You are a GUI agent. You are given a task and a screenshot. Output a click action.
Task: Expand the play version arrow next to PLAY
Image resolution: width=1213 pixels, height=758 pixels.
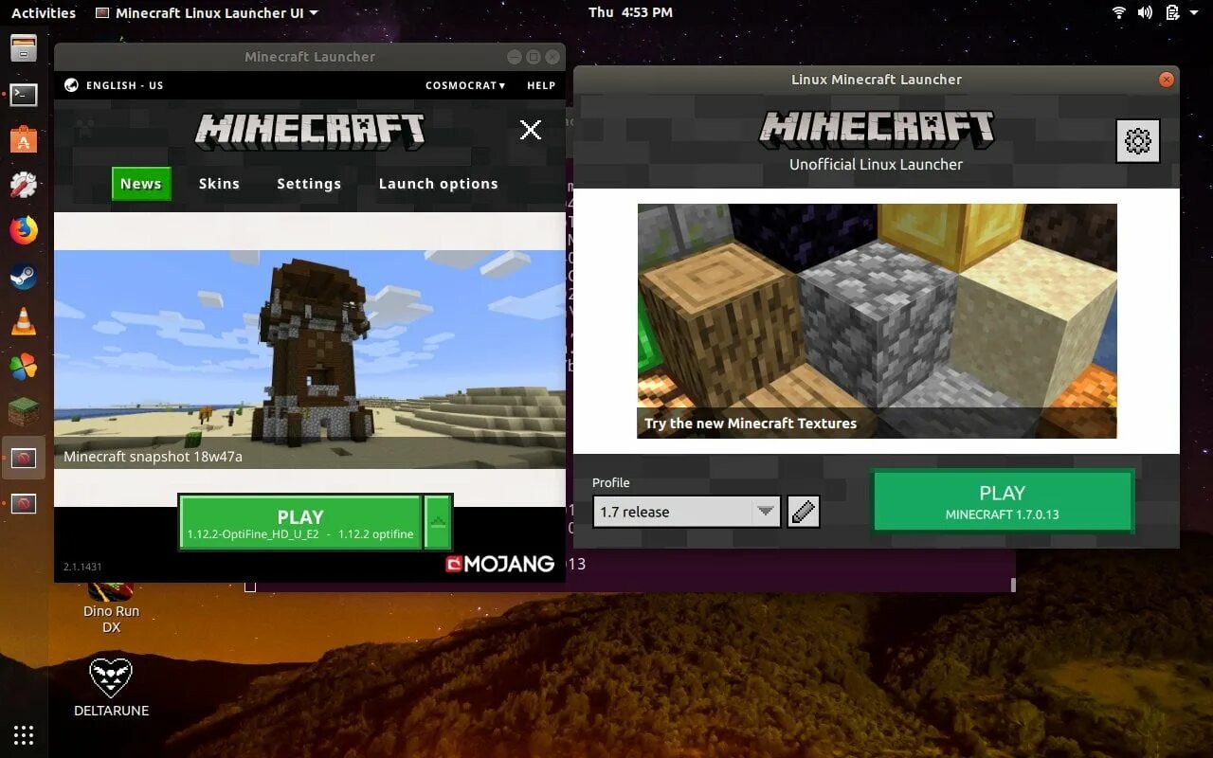coord(438,521)
